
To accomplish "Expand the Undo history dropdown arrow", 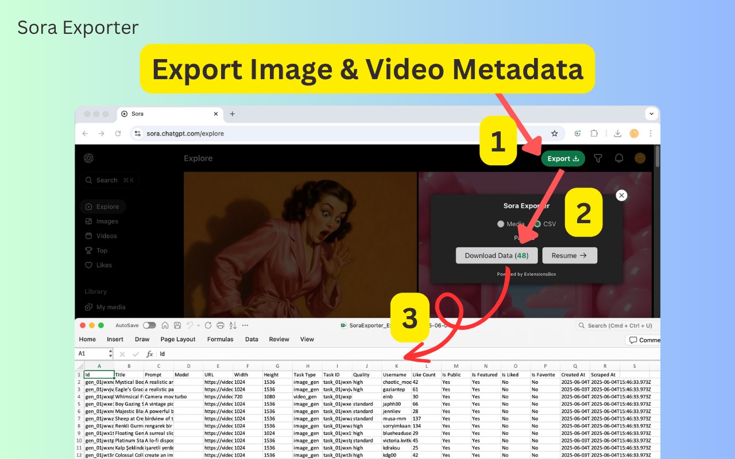I will (198, 325).
